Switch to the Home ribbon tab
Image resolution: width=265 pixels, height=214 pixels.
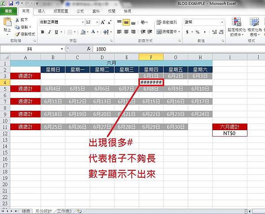[26, 11]
